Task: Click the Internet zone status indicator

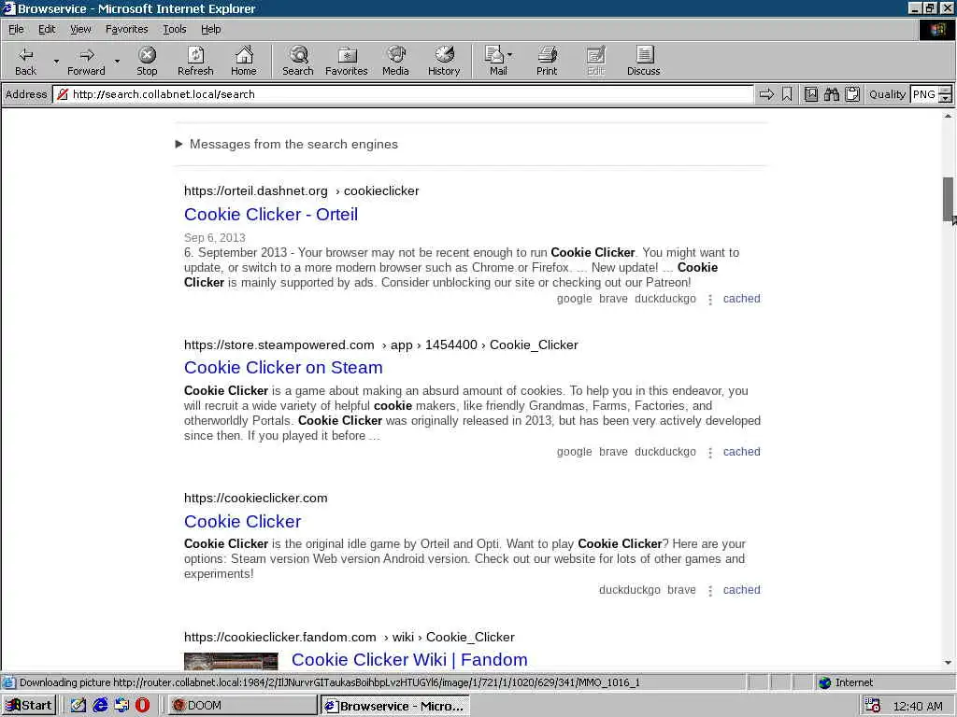Action: [846, 682]
